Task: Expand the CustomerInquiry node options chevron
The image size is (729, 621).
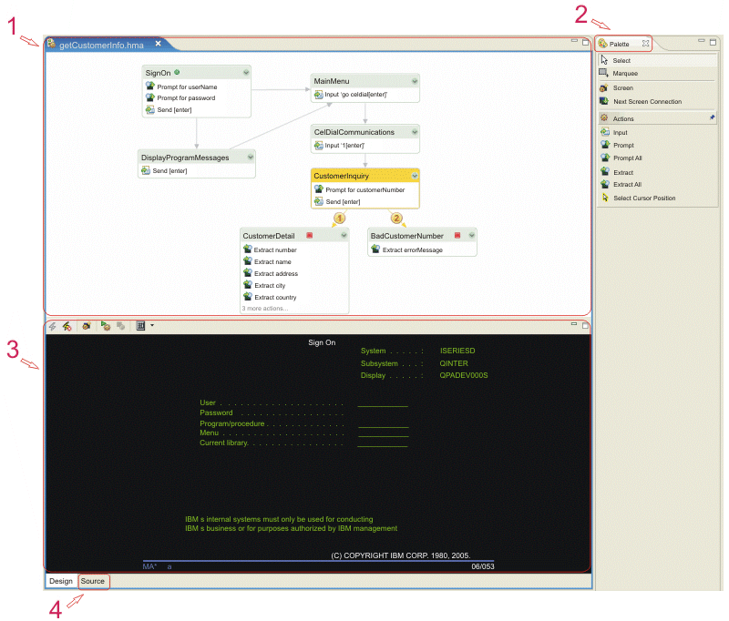Action: pyautogui.click(x=415, y=176)
